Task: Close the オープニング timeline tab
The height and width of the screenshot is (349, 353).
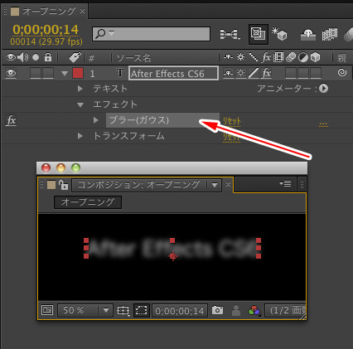Action: point(82,12)
